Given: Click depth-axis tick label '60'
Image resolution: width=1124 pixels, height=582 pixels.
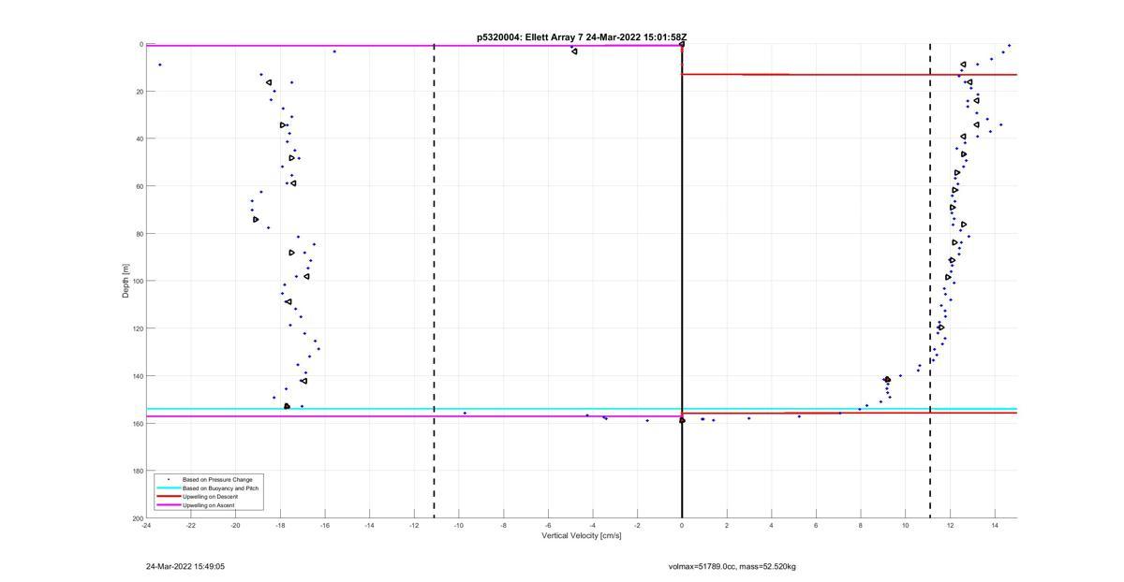Looking at the screenshot, I should (139, 186).
